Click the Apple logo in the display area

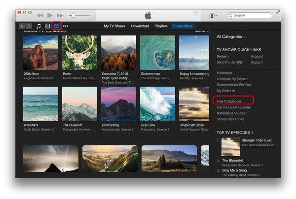(x=148, y=15)
